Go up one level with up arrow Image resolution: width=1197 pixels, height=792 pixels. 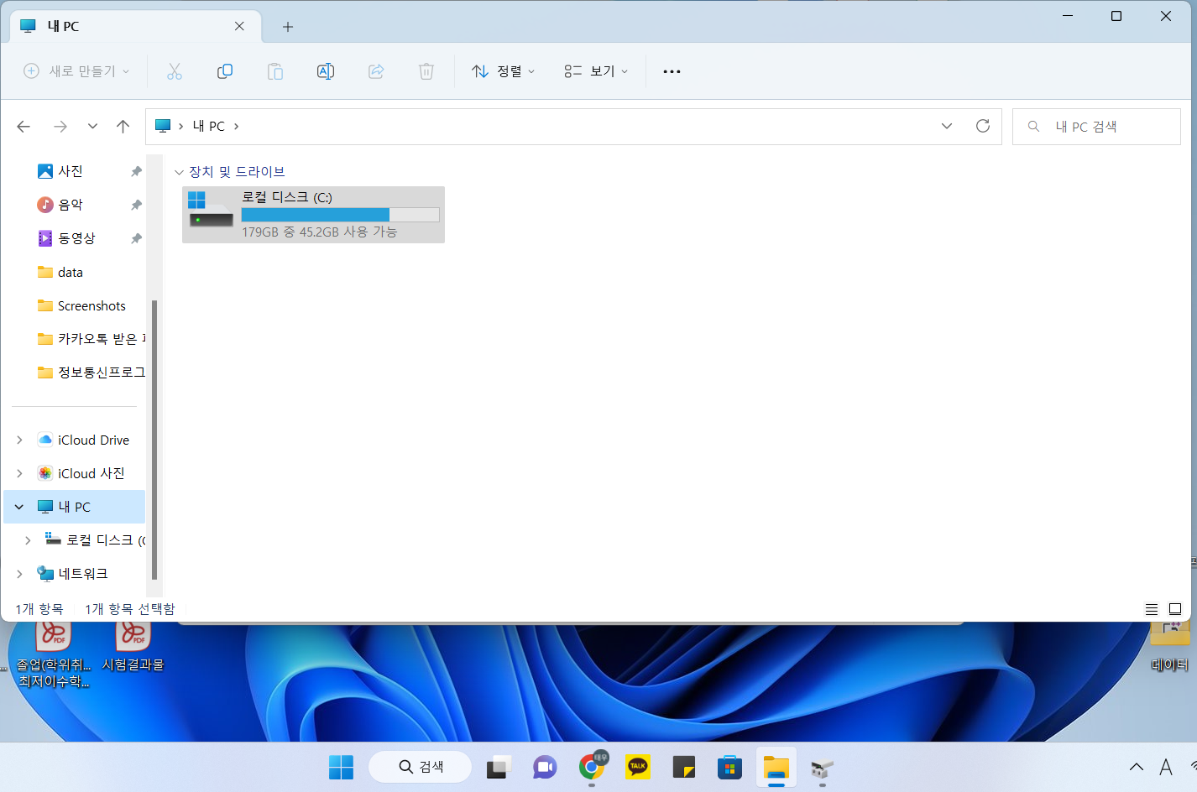[123, 127]
